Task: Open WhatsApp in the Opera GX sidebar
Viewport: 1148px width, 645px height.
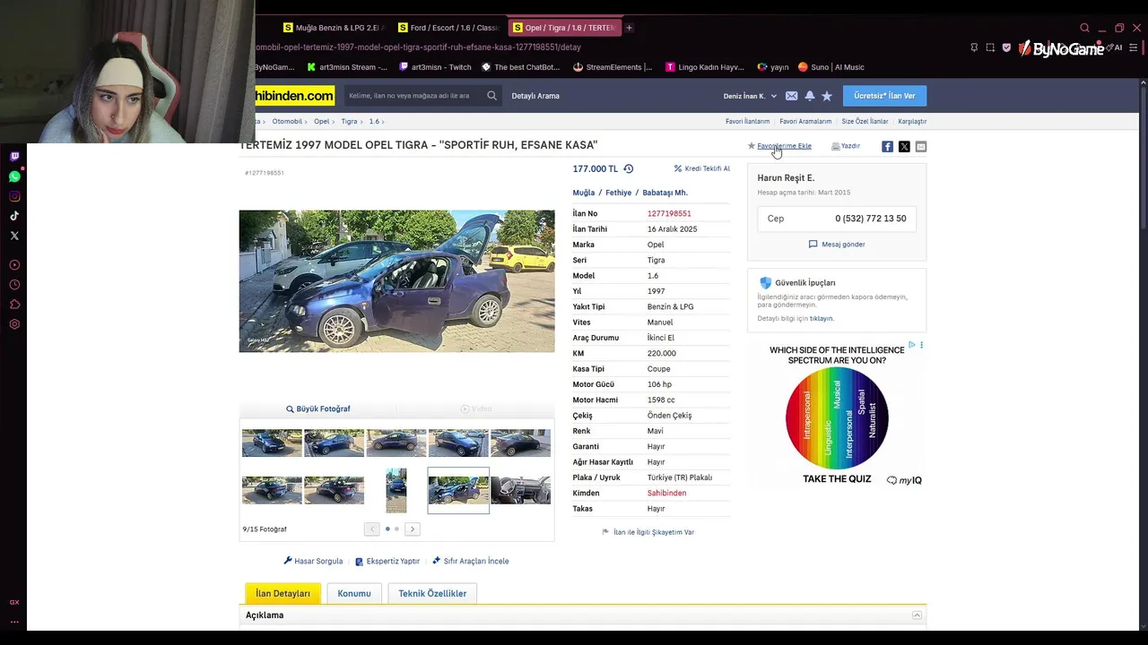Action: (x=14, y=176)
